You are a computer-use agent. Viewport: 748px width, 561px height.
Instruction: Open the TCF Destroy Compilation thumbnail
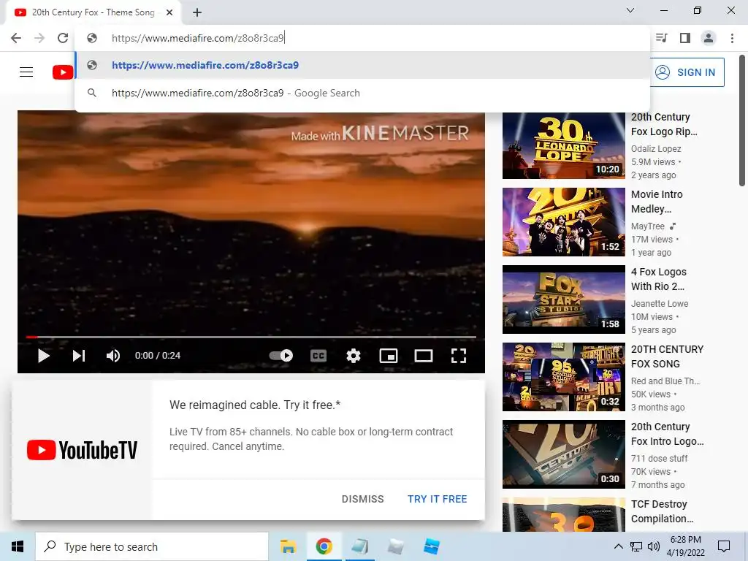(x=563, y=515)
